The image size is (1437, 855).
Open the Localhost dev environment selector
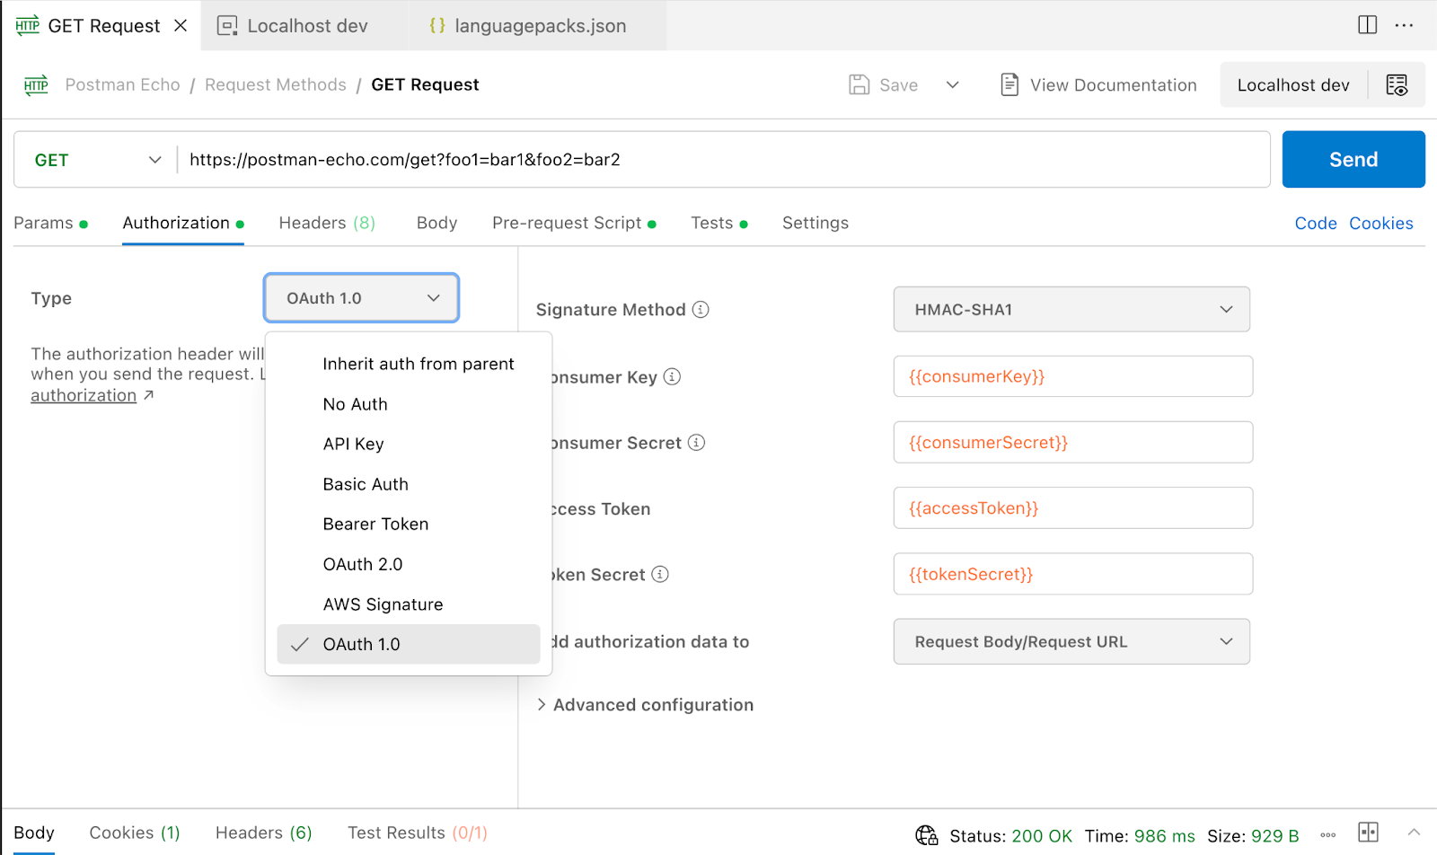click(1293, 84)
